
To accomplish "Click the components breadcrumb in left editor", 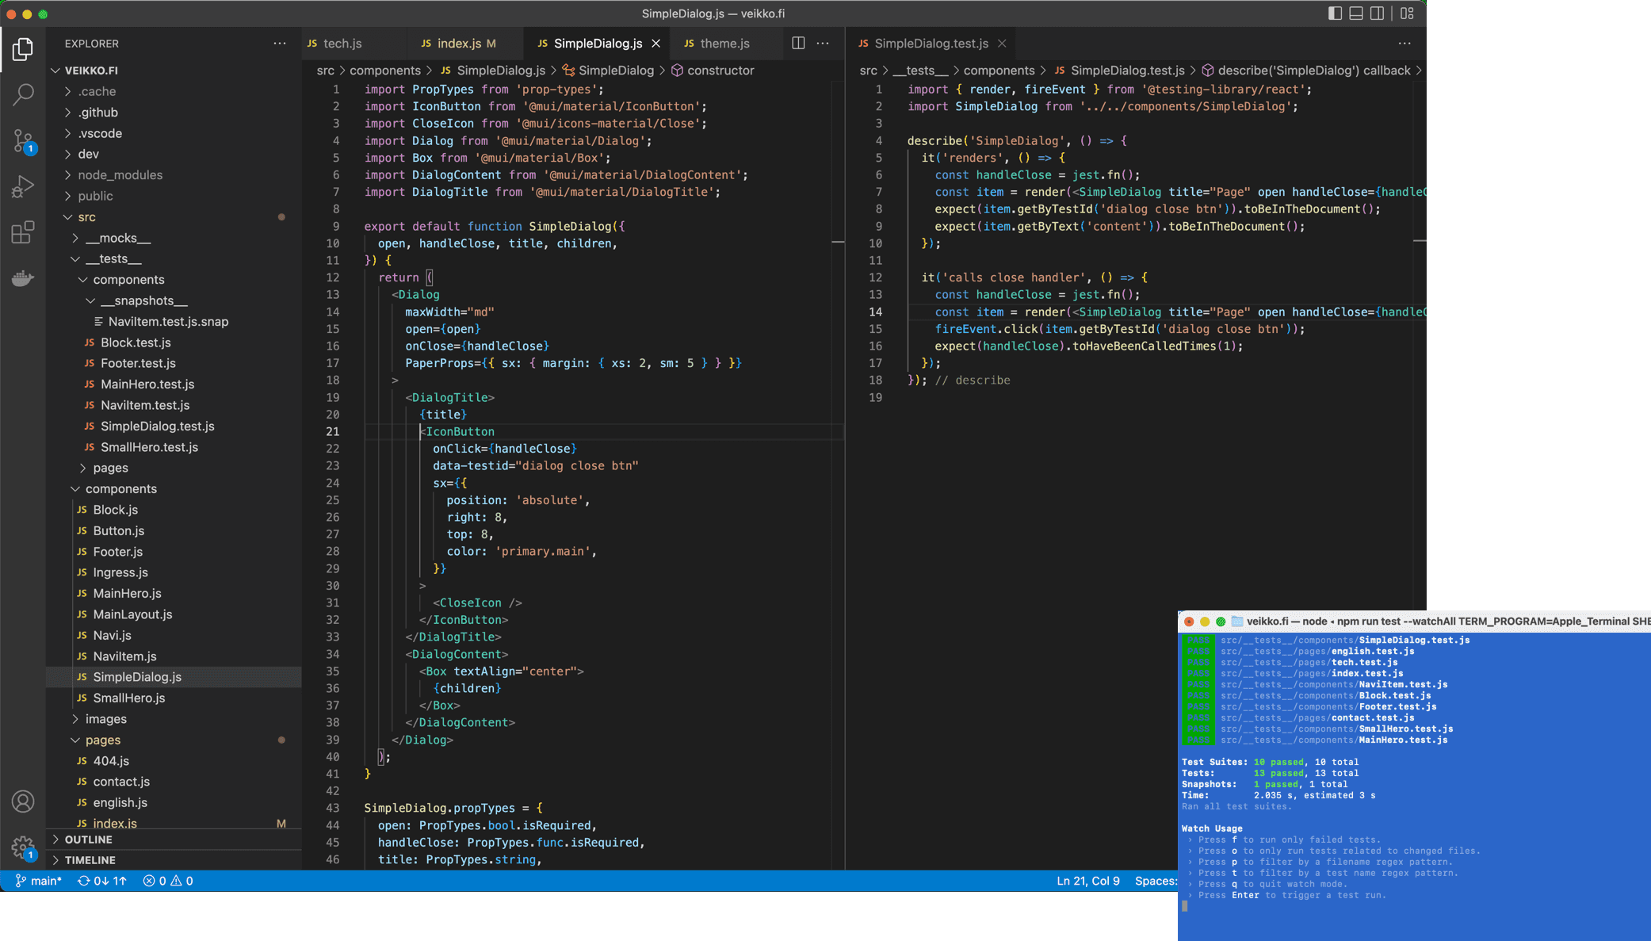I will 385,71.
